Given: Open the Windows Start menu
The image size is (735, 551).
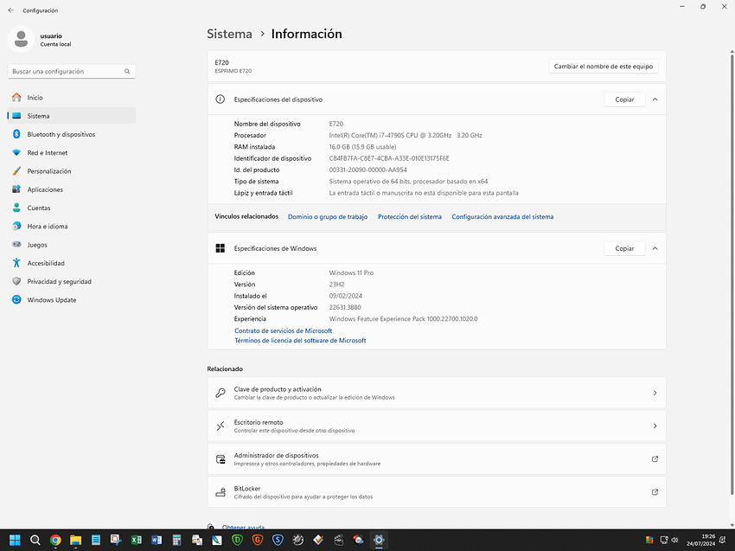Looking at the screenshot, I should pyautogui.click(x=15, y=541).
